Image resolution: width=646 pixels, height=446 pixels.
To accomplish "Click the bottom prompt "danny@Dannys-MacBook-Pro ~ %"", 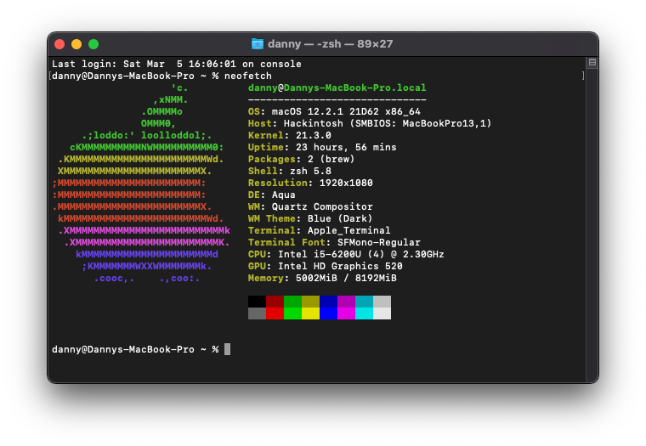I will pyautogui.click(x=135, y=349).
